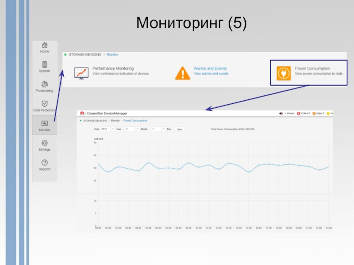Click the Unit:kWh axis label
Screen dimensions: 354x265
[98, 139]
